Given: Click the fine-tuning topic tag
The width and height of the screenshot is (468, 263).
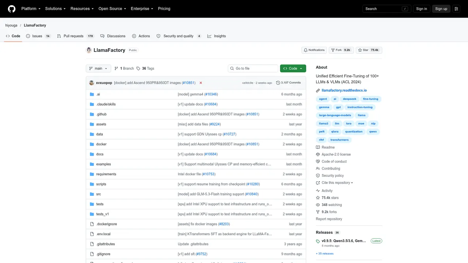Looking at the screenshot, I should click(x=370, y=99).
